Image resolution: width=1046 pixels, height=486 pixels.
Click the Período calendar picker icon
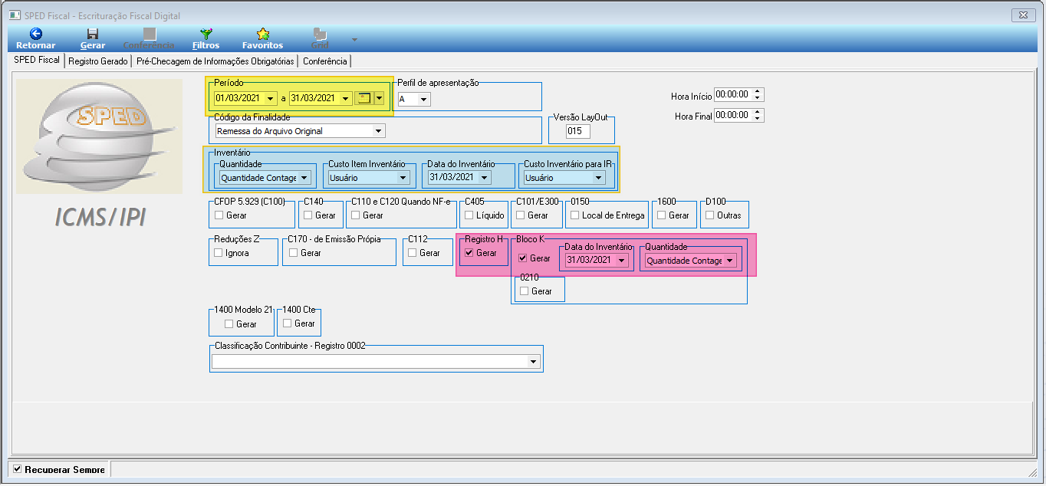coord(364,98)
